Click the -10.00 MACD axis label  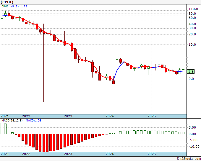tap(194, 147)
